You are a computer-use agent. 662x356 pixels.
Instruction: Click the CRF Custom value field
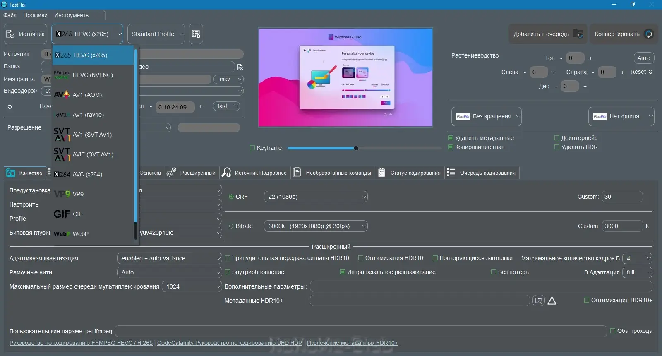(623, 197)
